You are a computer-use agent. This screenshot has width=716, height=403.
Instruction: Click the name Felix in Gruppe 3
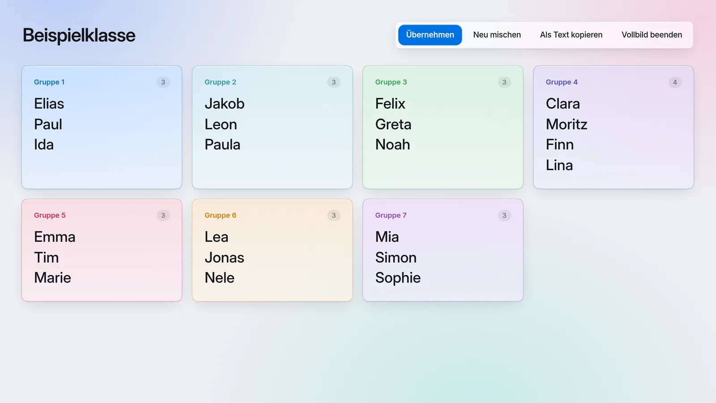tap(390, 104)
